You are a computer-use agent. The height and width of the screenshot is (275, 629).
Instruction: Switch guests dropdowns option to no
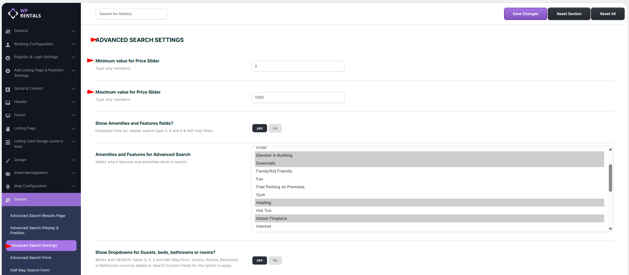click(275, 260)
